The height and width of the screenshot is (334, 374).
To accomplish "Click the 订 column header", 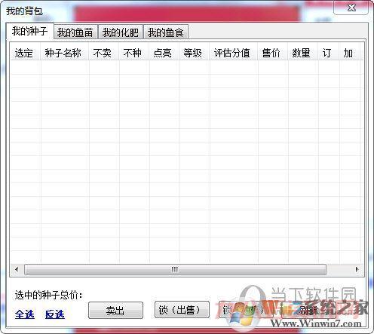I will tap(329, 53).
